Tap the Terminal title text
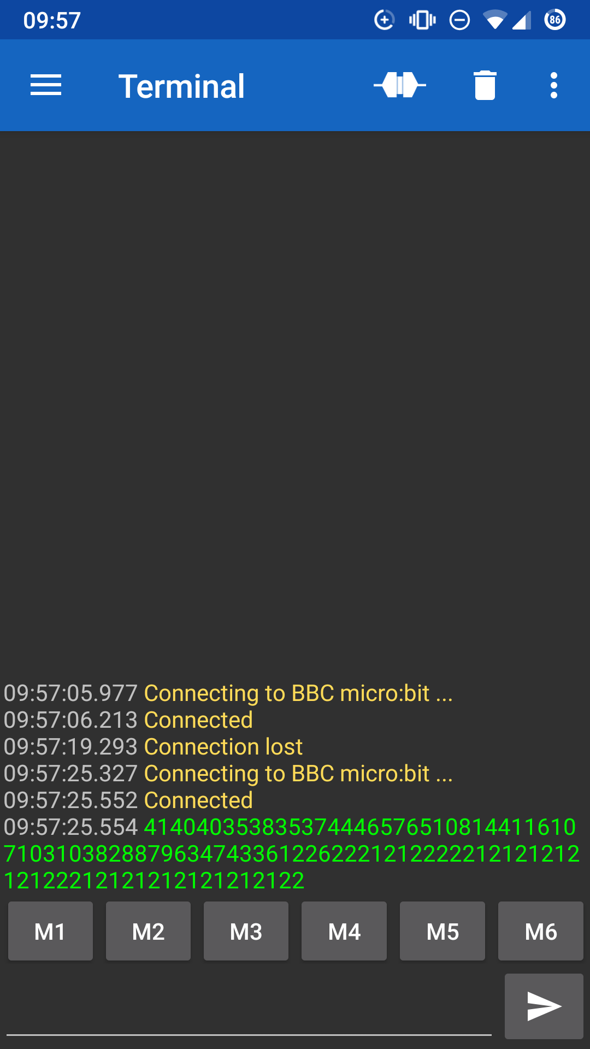 click(181, 86)
